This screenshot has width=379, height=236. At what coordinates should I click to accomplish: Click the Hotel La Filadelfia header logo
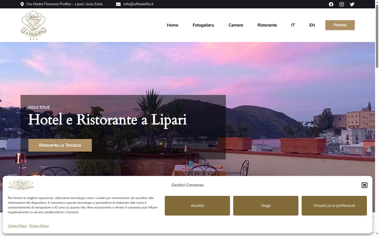click(x=34, y=25)
